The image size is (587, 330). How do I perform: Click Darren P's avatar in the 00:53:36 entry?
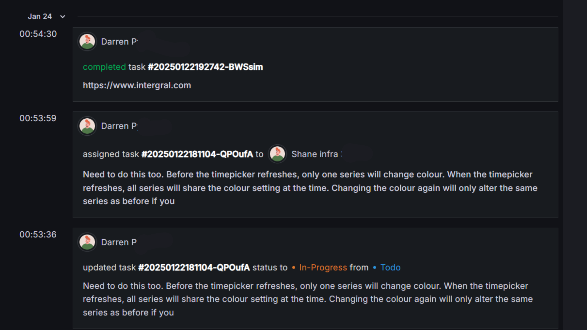(x=87, y=242)
